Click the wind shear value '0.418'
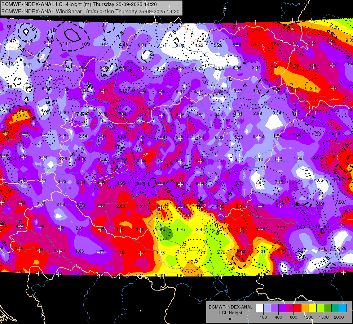This screenshot has width=353, height=324. 258,136
